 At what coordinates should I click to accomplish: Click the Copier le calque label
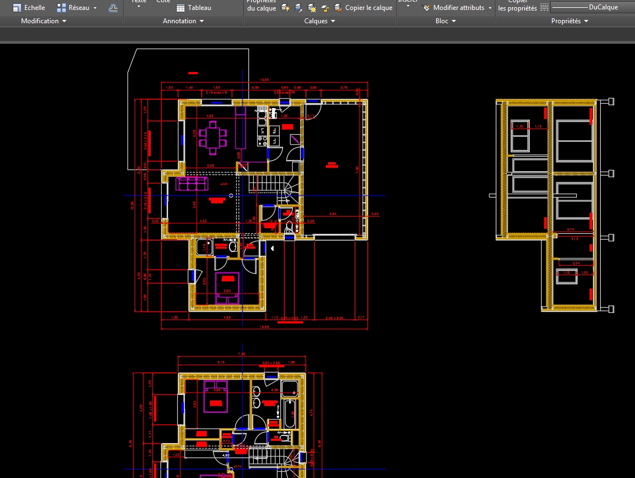[368, 8]
